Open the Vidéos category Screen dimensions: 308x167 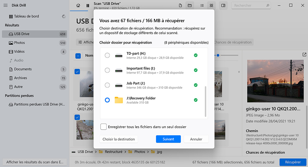[35, 51]
